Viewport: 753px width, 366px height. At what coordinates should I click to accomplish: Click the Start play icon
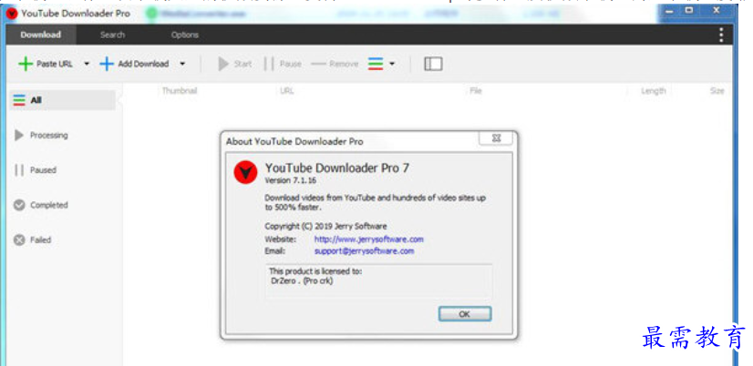pos(223,64)
